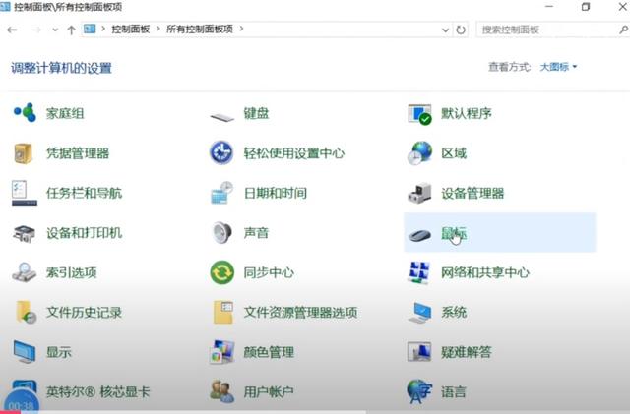Click the 区域 text label
Viewport: 630px width, 414px height.
[x=454, y=153]
